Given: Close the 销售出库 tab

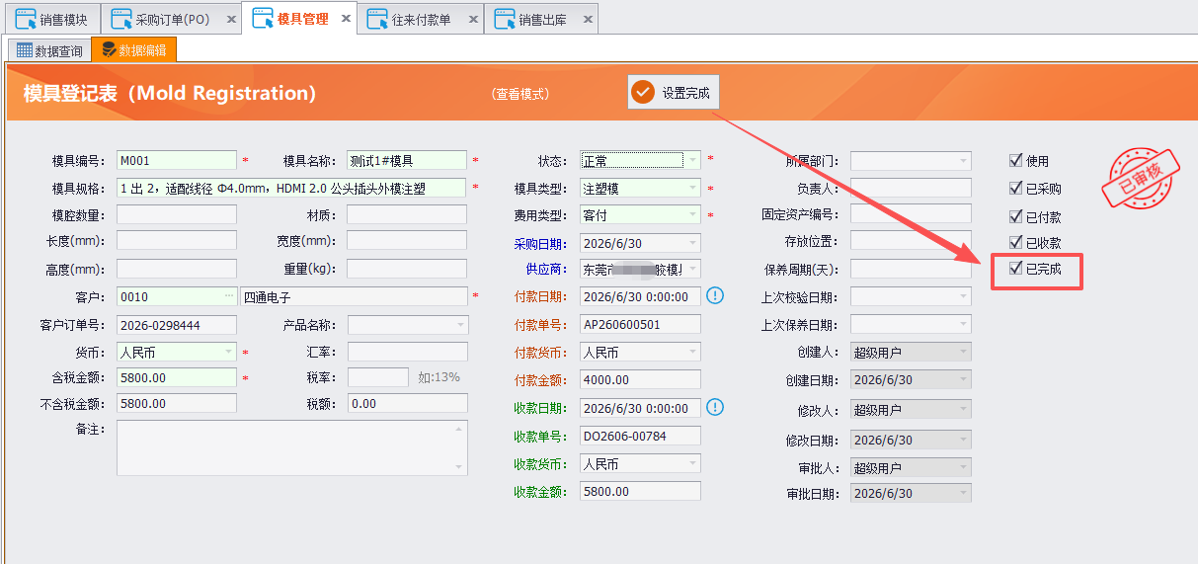Looking at the screenshot, I should click(588, 19).
